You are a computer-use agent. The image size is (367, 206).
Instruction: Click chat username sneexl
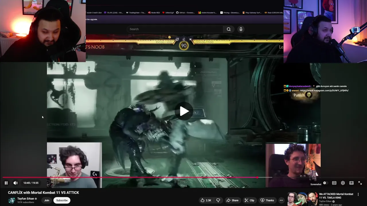[x=295, y=90]
